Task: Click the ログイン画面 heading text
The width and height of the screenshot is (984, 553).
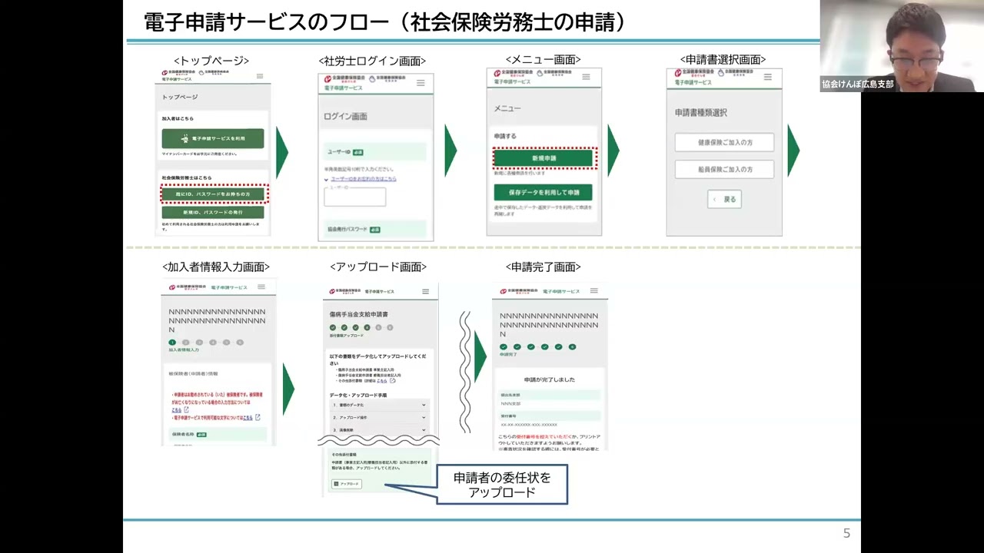Action: pos(346,117)
